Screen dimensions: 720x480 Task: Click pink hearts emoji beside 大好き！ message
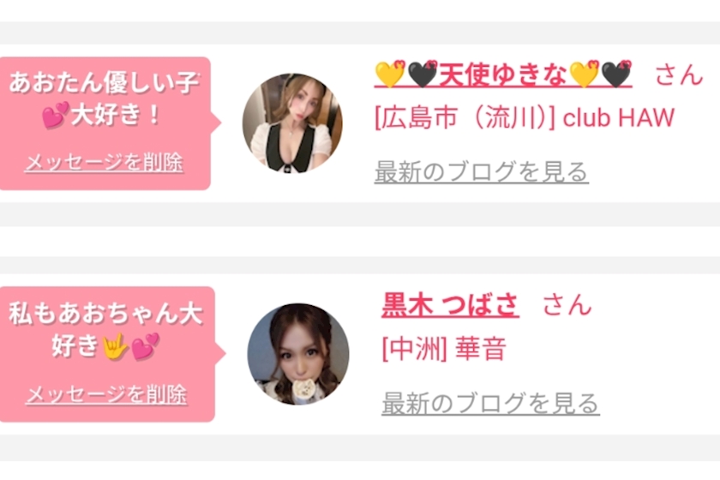(55, 114)
